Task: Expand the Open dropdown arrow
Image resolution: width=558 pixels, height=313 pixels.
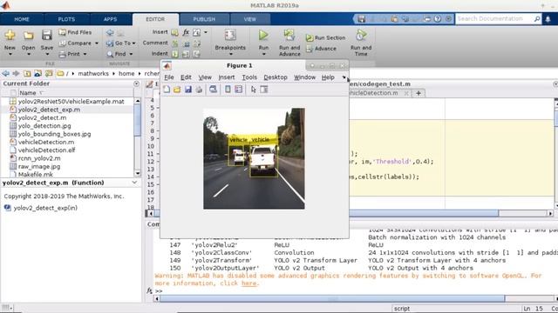Action: [x=29, y=54]
